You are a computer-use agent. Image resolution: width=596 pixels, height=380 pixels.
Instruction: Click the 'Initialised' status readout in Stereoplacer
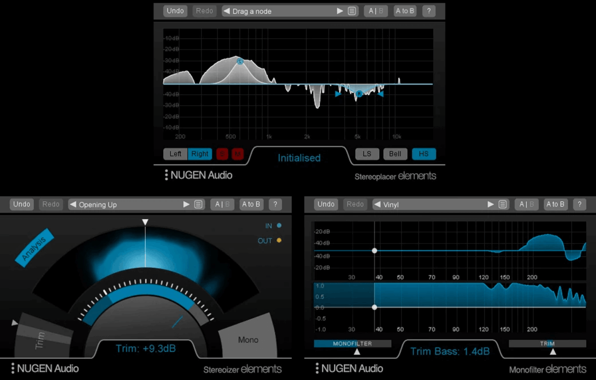click(299, 158)
